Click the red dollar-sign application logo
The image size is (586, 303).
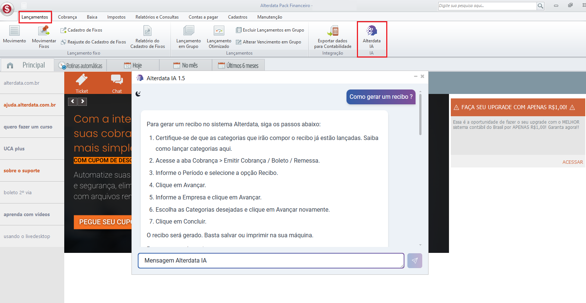7,9
